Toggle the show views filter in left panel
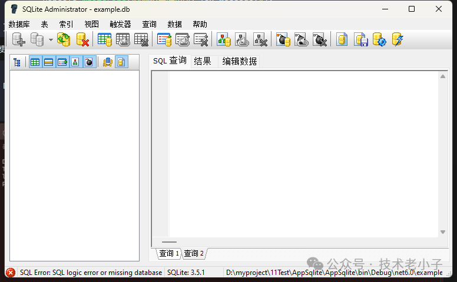The width and height of the screenshot is (457, 282). (x=62, y=62)
